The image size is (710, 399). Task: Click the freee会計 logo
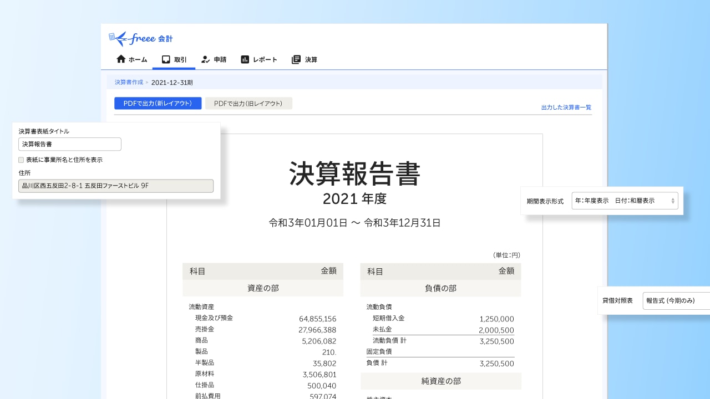[140, 38]
